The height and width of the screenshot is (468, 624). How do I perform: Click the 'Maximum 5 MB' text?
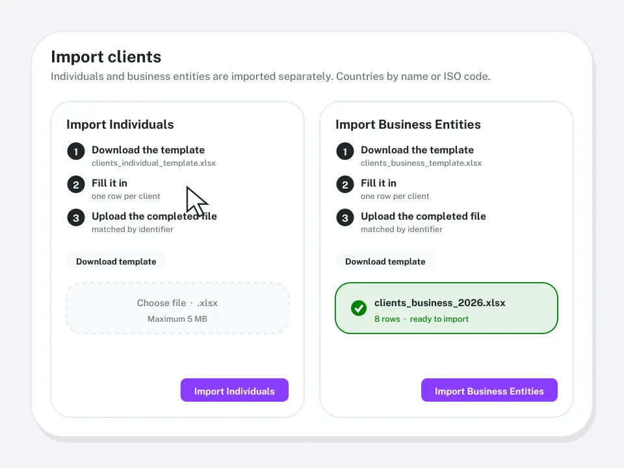coord(177,318)
